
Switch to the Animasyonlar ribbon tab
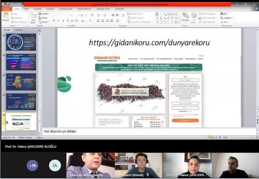click(66, 9)
